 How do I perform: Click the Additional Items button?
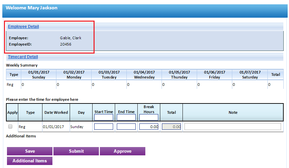tap(30, 161)
